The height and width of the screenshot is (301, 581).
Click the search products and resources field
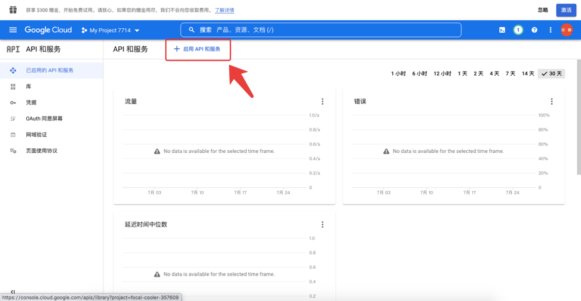(321, 30)
